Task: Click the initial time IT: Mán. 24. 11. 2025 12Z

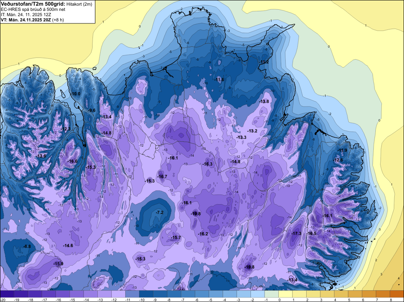Action: [26, 15]
